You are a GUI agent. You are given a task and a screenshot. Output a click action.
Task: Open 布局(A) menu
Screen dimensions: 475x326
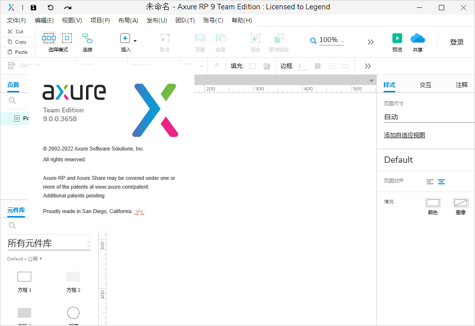pyautogui.click(x=128, y=21)
